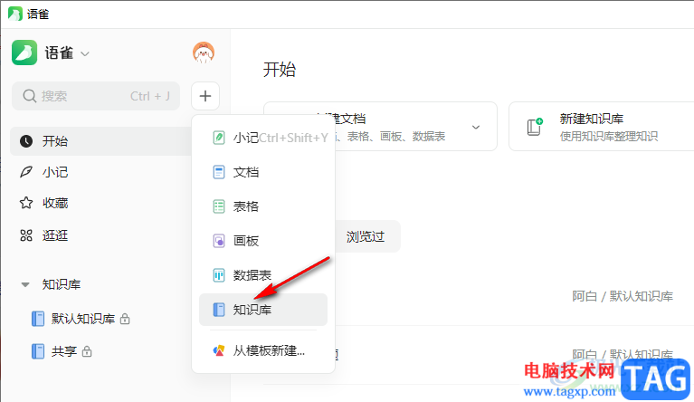The height and width of the screenshot is (402, 694).
Task: Expand the new document card dropdown arrow
Action: (x=476, y=128)
